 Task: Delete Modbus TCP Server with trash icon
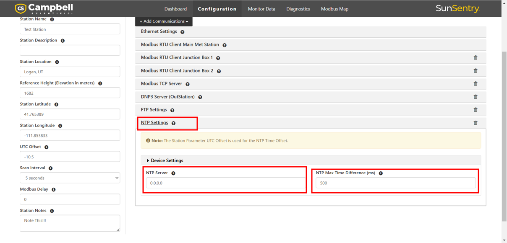[476, 84]
